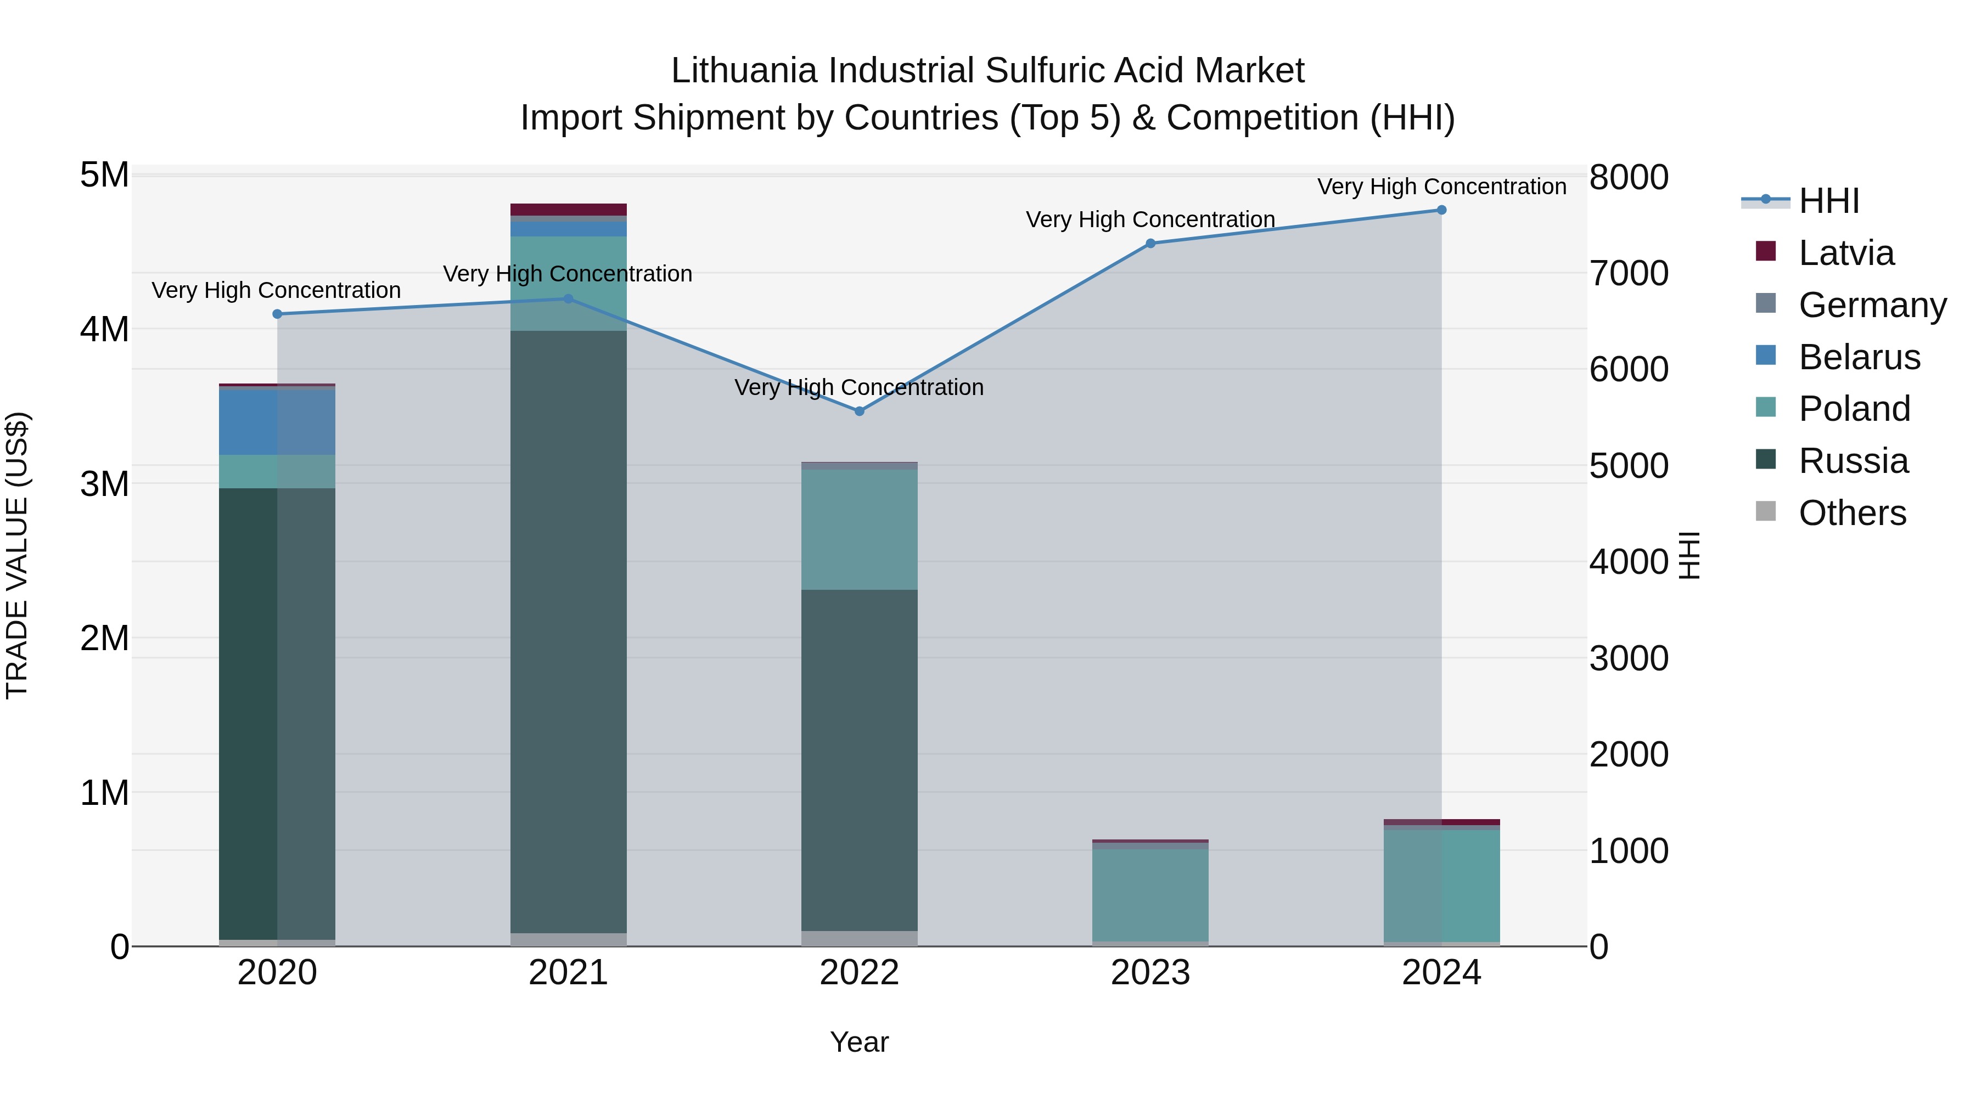The height and width of the screenshot is (1111, 1976).
Task: Select the 2020 HHI data point
Action: tap(278, 314)
